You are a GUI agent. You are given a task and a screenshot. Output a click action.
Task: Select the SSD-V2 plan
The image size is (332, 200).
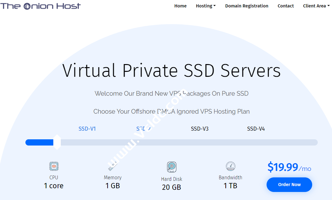click(x=143, y=128)
